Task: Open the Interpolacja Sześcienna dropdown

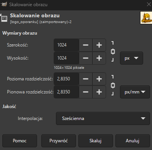Action: pos(103,118)
